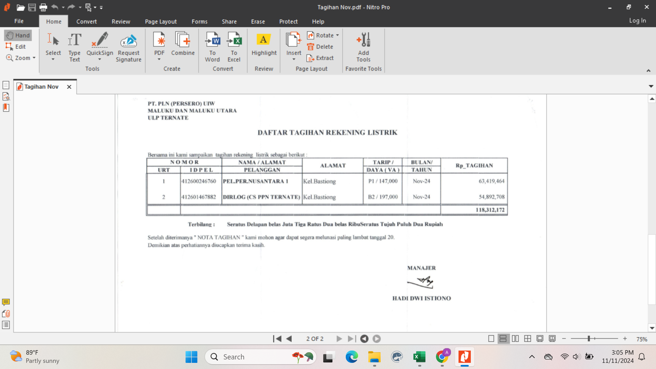Click Extract pages button
Screen dimensions: 656x369
point(320,58)
